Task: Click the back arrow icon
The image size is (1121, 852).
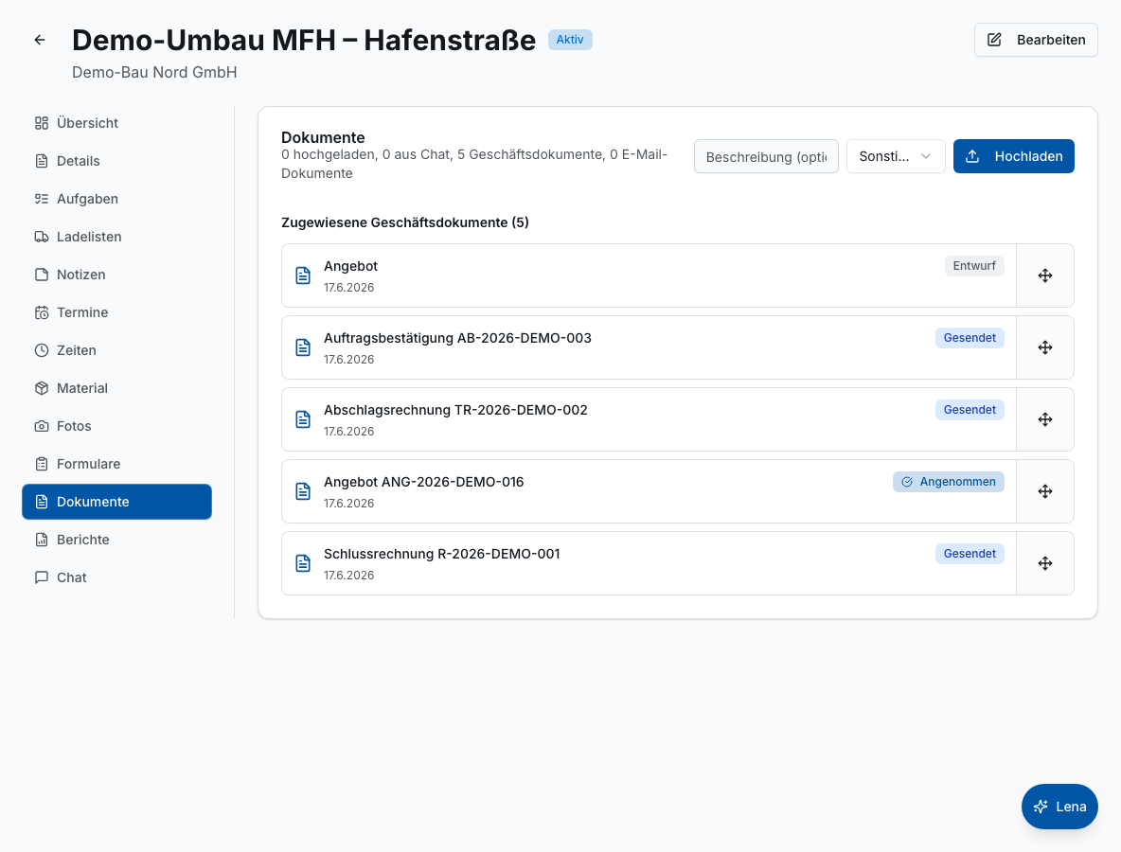Action: pyautogui.click(x=40, y=40)
